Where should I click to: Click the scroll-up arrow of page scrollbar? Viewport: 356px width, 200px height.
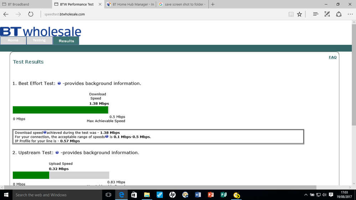click(354, 22)
